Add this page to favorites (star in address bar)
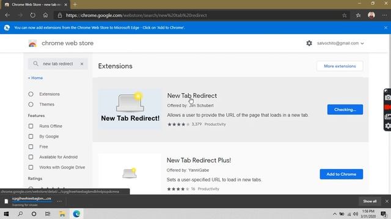391x219 pixels. click(x=345, y=15)
